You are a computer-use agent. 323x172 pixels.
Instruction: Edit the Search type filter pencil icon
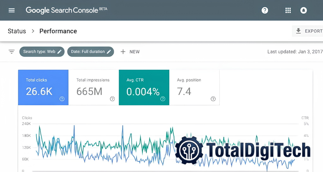click(x=59, y=52)
